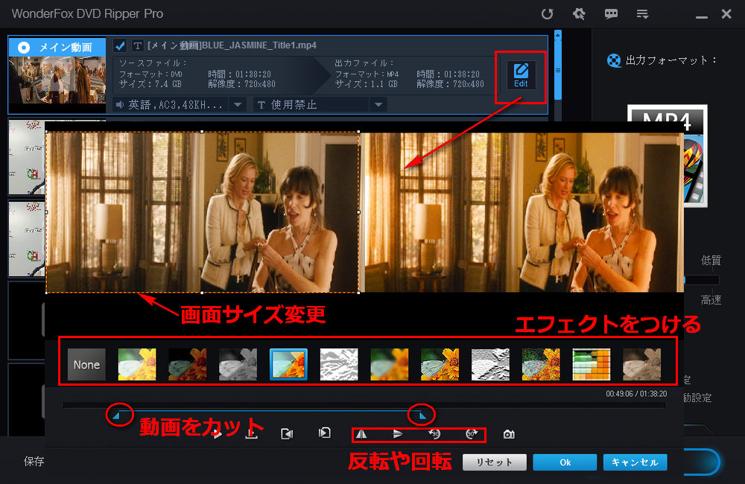The height and width of the screenshot is (484, 745).
Task: Select the None effect
Action: [86, 364]
